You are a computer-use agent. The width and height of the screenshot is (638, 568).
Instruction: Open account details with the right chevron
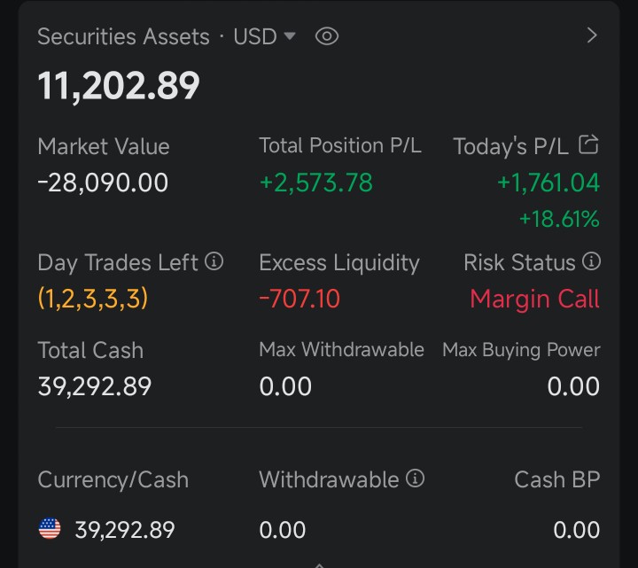tap(592, 35)
